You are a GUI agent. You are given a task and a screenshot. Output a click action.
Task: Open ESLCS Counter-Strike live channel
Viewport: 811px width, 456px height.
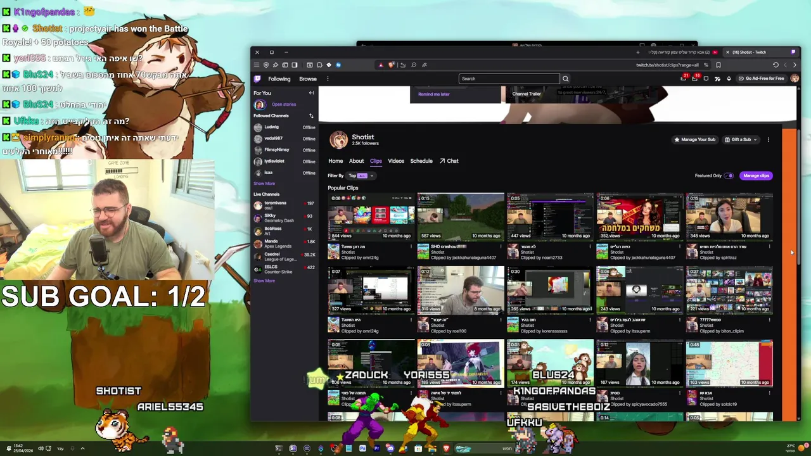[284, 269]
